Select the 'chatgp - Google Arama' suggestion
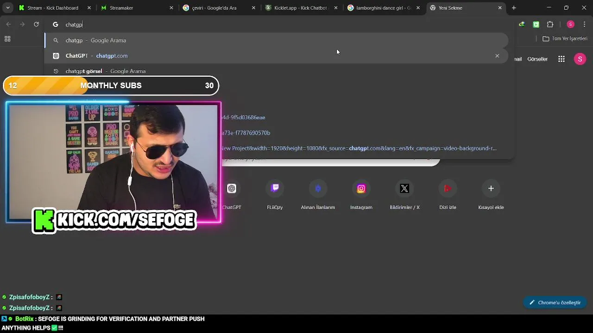 (277, 40)
